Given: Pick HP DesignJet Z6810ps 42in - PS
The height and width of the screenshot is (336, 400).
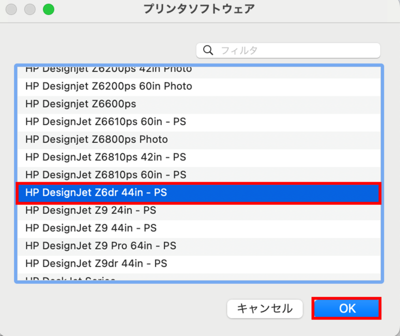Looking at the screenshot, I should [105, 157].
